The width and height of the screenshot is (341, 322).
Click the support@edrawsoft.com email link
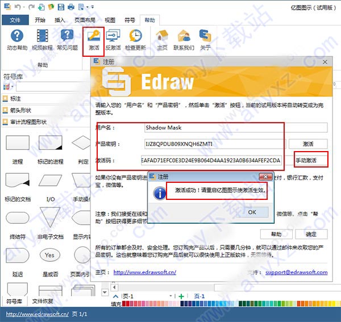(x=297, y=272)
